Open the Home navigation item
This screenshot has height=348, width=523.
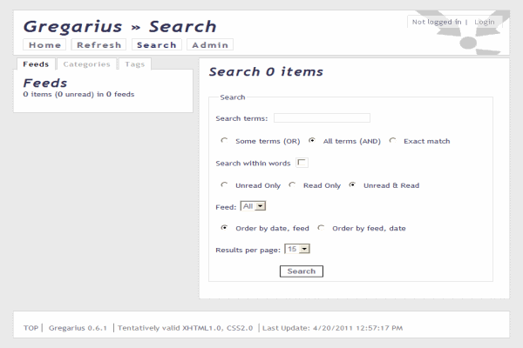(45, 45)
